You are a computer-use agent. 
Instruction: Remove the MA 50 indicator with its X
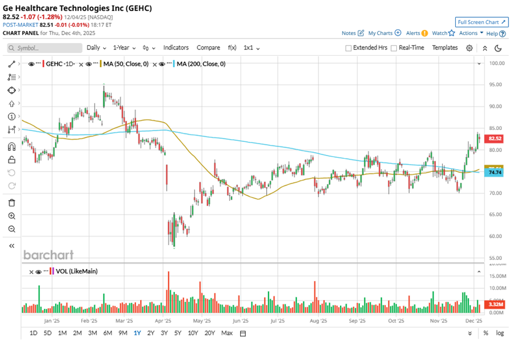(81, 64)
